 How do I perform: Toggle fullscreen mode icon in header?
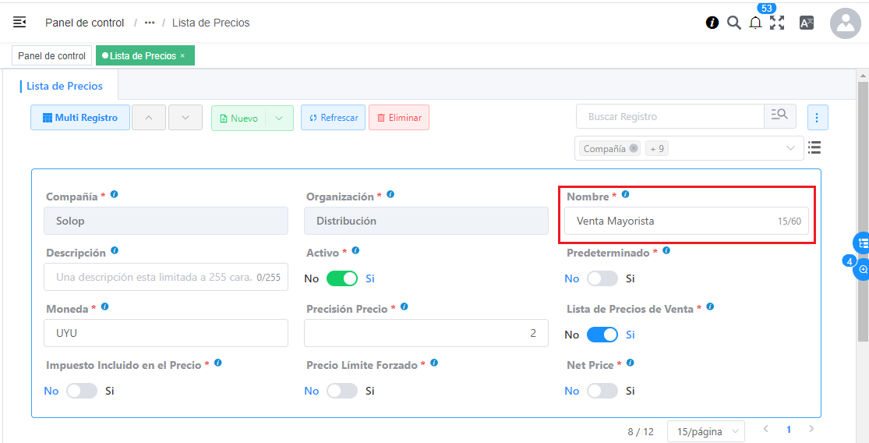[x=777, y=23]
